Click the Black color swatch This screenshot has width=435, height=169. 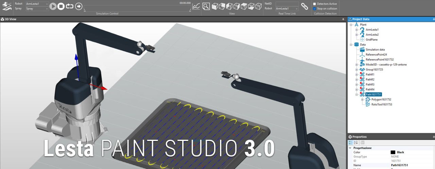(393, 152)
